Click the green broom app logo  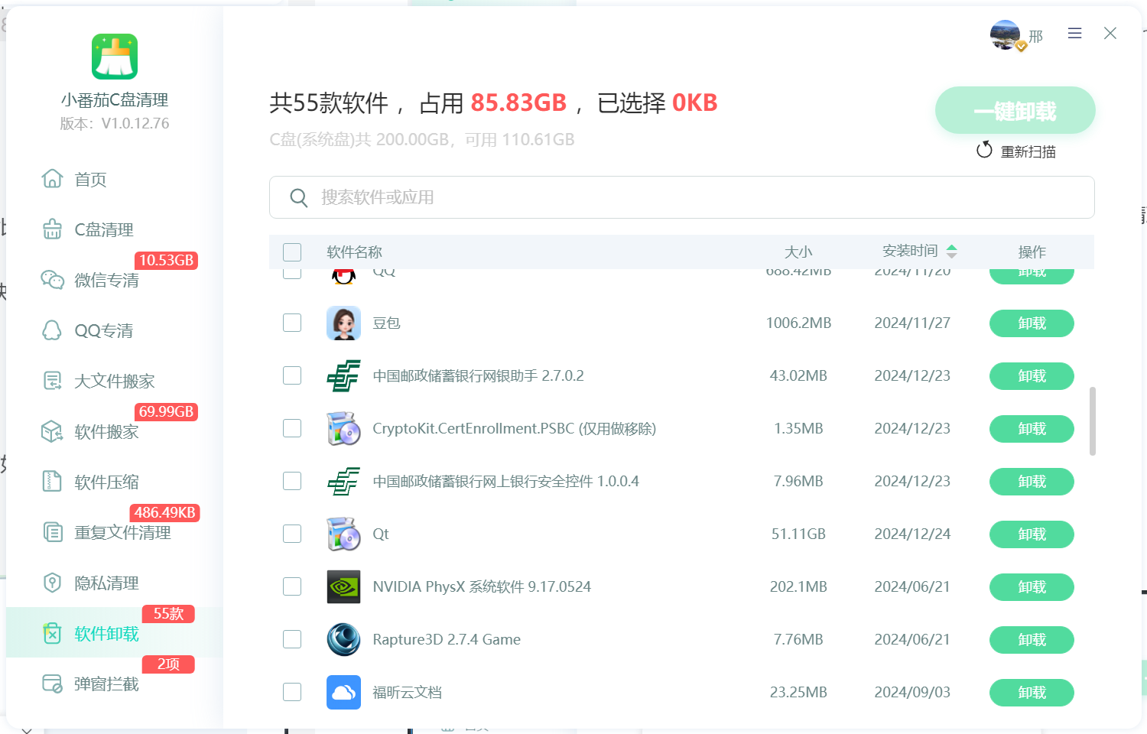[x=115, y=57]
